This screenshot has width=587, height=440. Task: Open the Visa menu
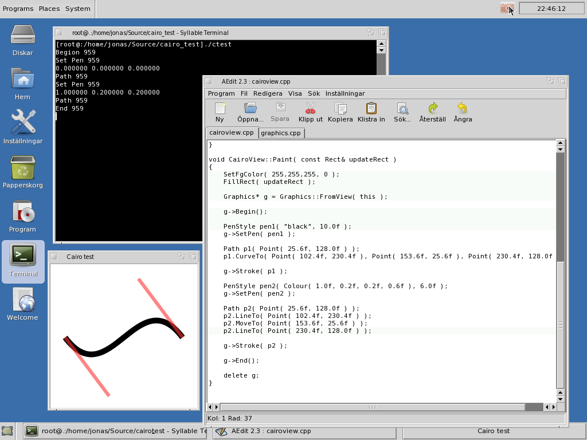(x=295, y=93)
